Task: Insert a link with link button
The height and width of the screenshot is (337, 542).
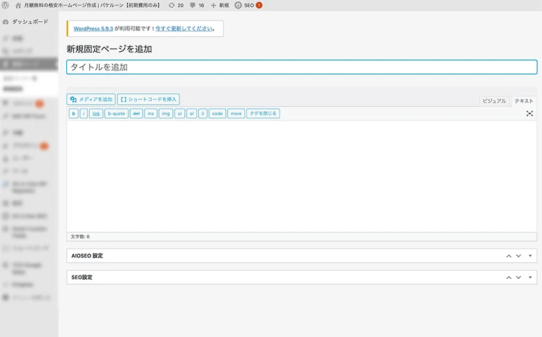Action: coord(96,114)
